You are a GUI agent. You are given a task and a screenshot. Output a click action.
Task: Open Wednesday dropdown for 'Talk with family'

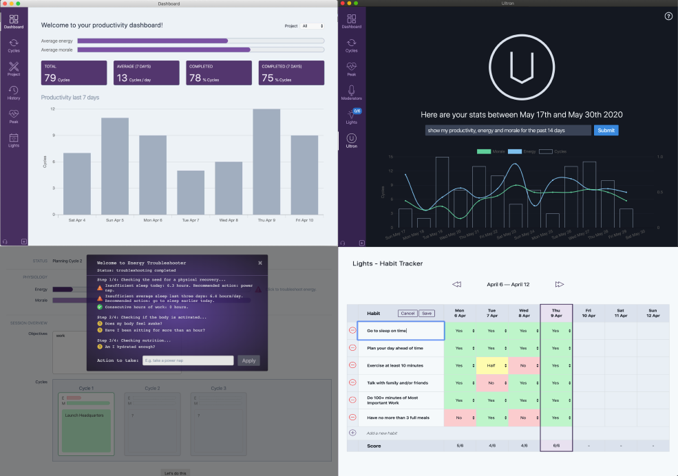524,382
